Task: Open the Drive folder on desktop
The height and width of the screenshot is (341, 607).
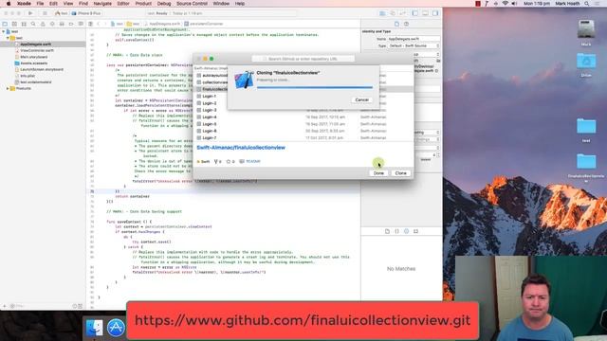Action: tap(586, 62)
